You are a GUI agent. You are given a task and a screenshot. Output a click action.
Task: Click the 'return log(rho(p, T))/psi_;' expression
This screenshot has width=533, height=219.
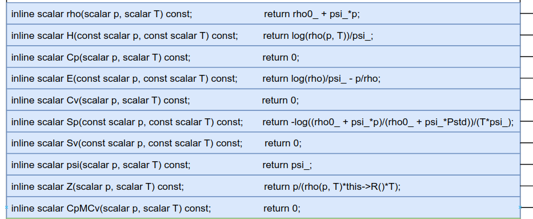[x=318, y=35]
